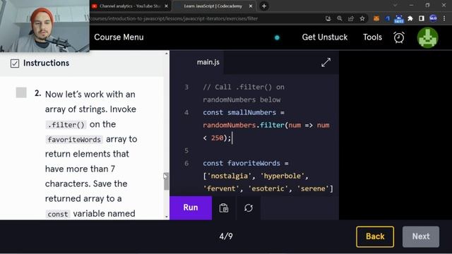
Task: Bookmark this page with star icon
Action: coord(362,19)
